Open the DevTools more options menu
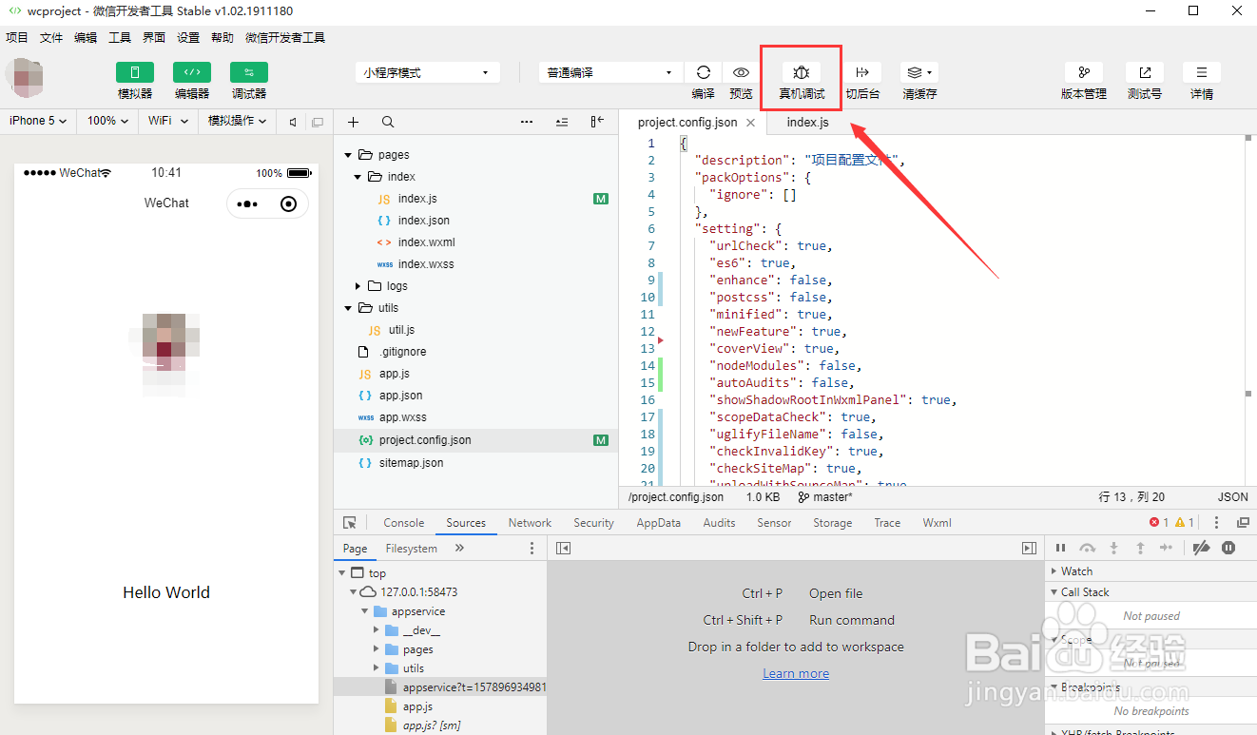 (x=1217, y=523)
